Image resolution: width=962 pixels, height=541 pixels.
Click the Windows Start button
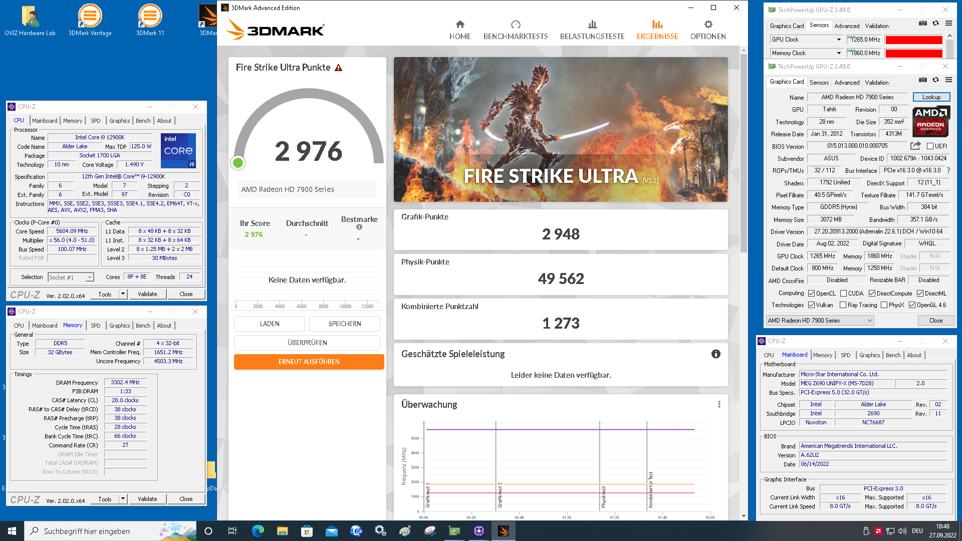tap(12, 531)
